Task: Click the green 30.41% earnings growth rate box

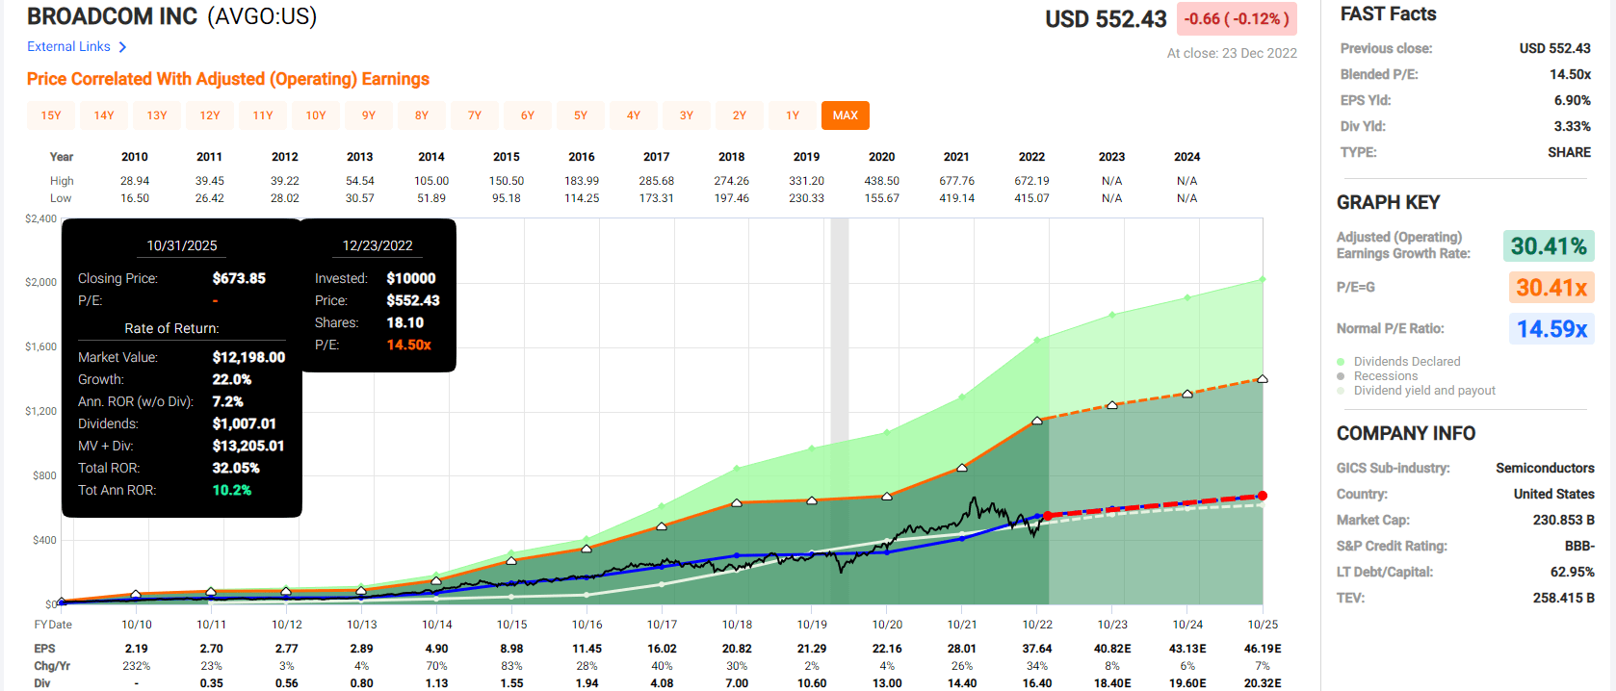Action: 1549,246
